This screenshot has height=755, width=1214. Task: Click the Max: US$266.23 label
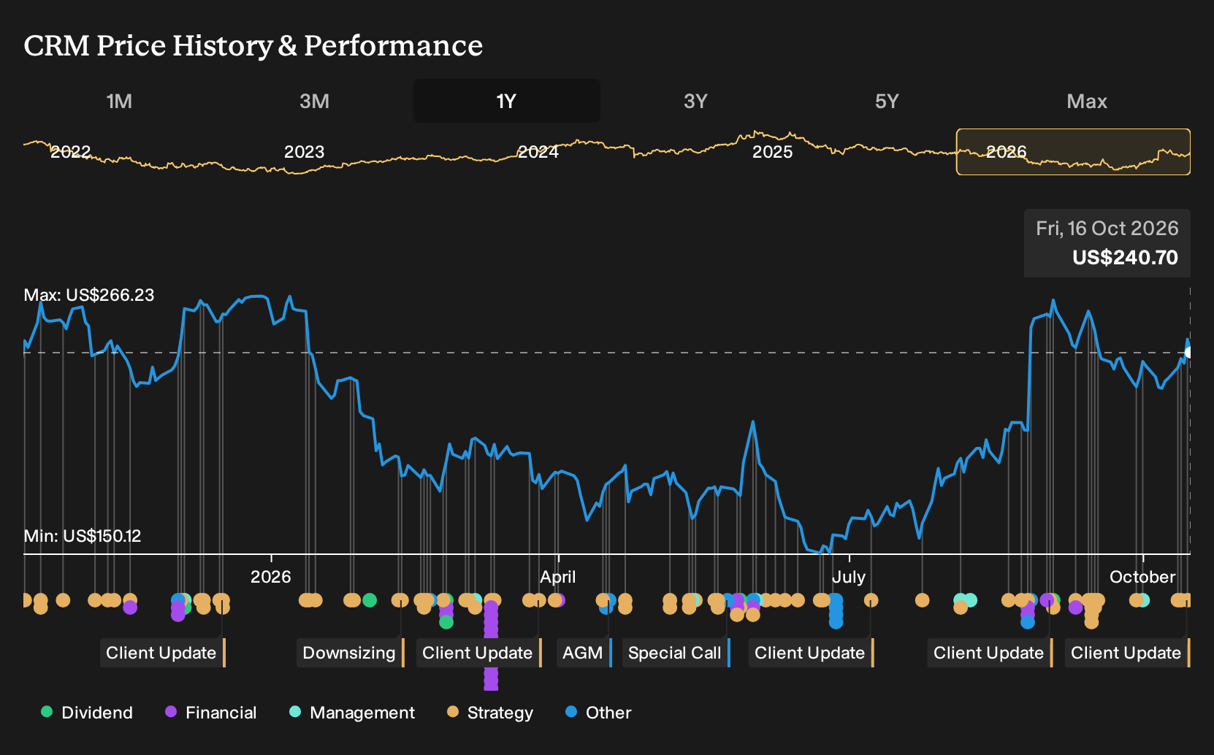click(89, 295)
